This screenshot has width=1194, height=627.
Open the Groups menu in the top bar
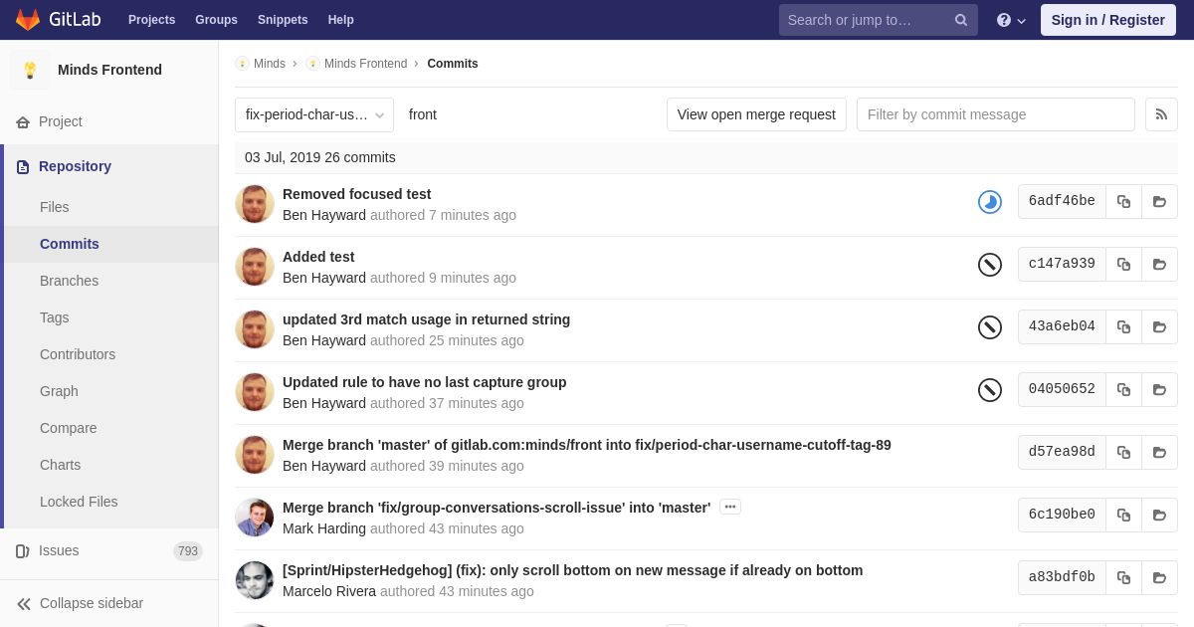click(216, 20)
